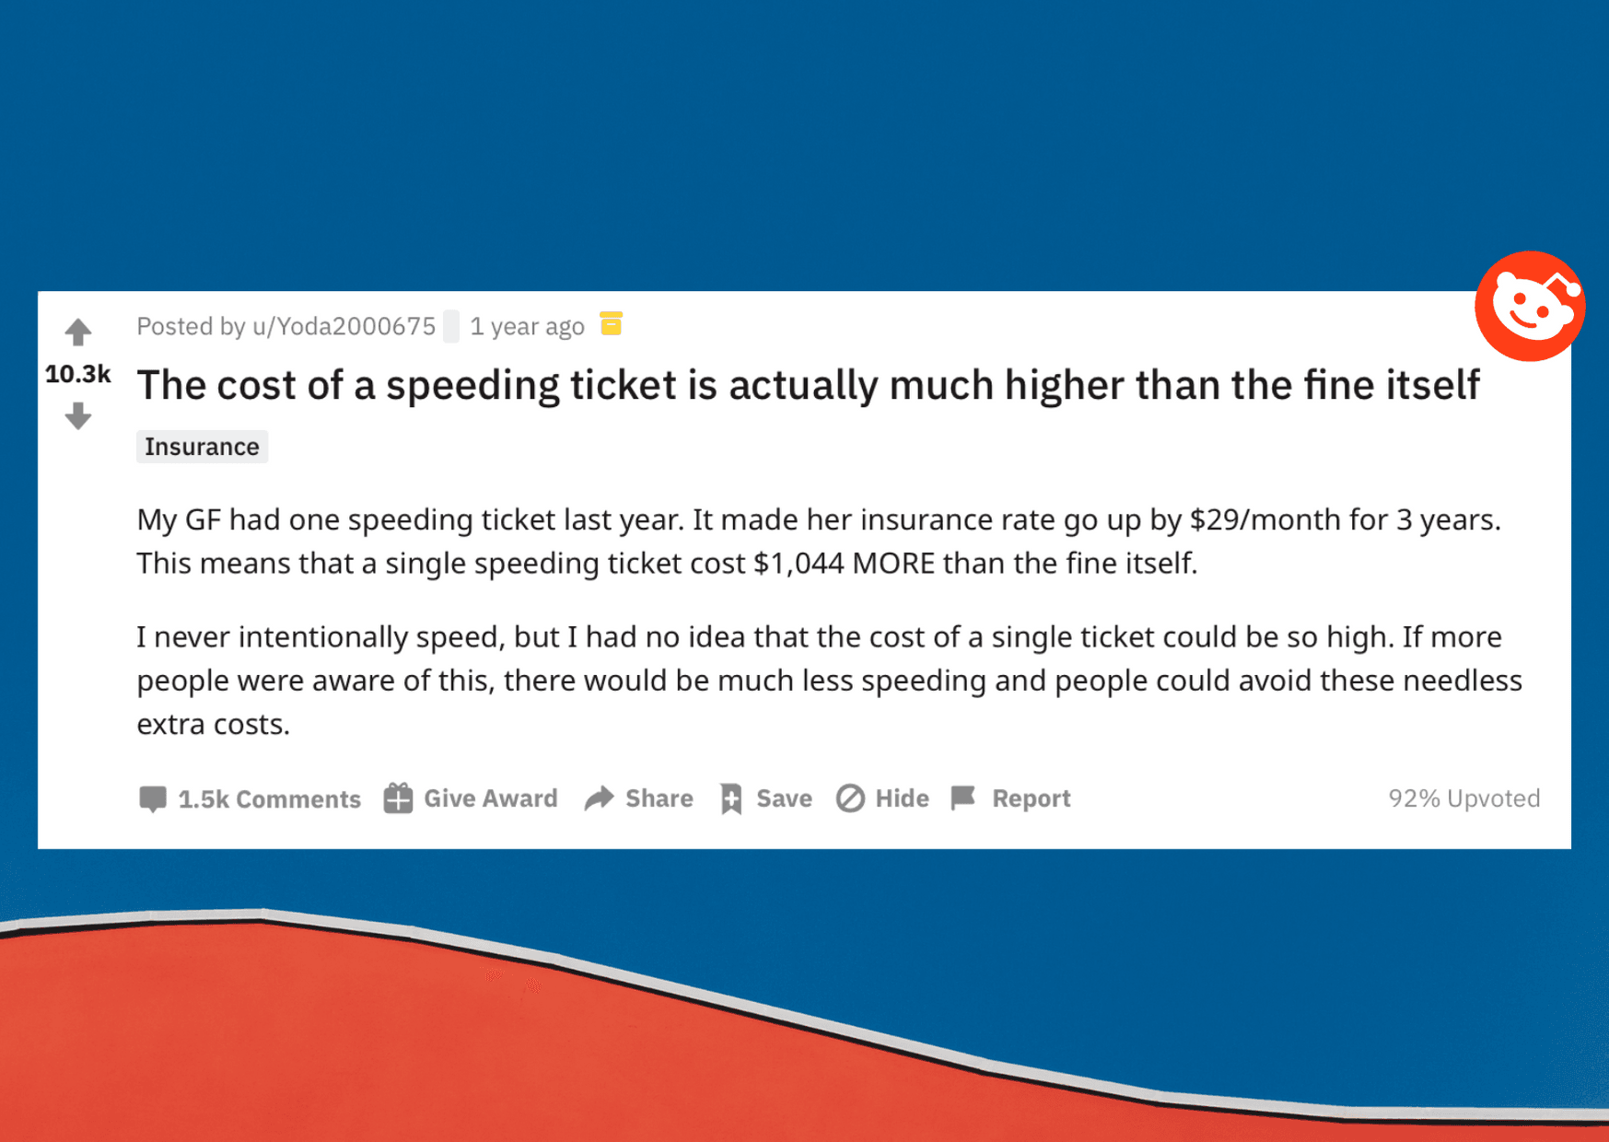Downvote the speeding ticket post
This screenshot has height=1142, width=1609.
click(x=78, y=416)
